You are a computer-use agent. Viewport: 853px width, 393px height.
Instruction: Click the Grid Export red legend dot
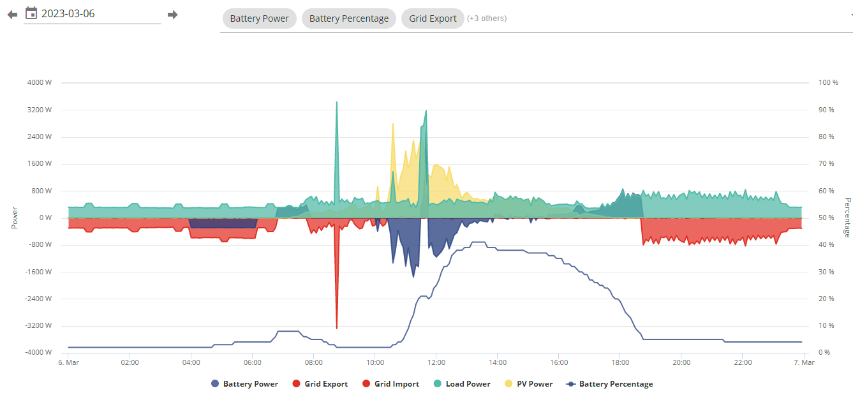[x=296, y=384]
